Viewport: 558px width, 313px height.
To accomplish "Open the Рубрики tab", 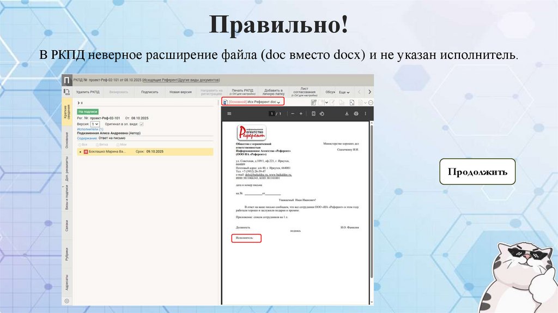I will click(x=66, y=254).
